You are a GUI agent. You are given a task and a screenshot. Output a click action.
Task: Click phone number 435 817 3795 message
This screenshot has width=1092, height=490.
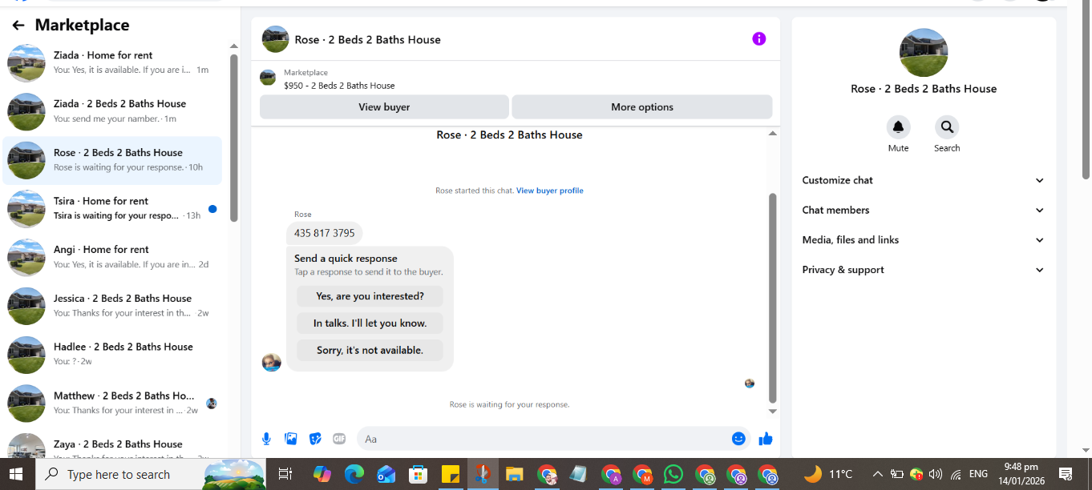tap(324, 233)
